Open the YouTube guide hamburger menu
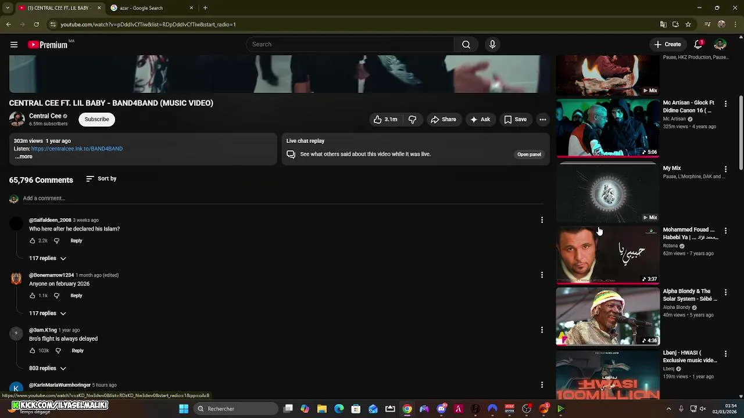744x418 pixels. pyautogui.click(x=14, y=45)
